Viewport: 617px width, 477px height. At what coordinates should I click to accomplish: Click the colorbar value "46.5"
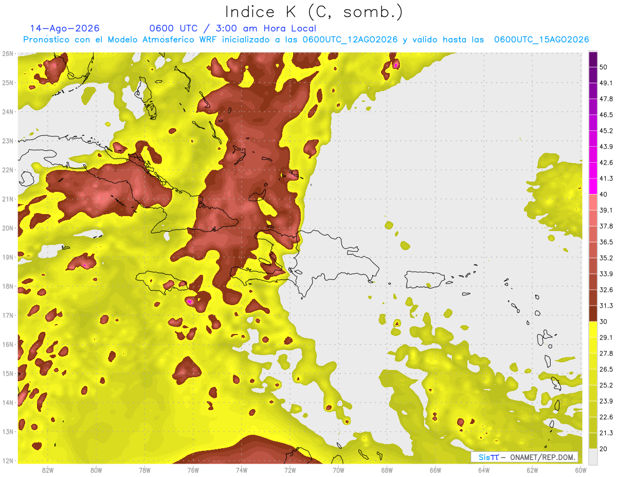point(606,115)
